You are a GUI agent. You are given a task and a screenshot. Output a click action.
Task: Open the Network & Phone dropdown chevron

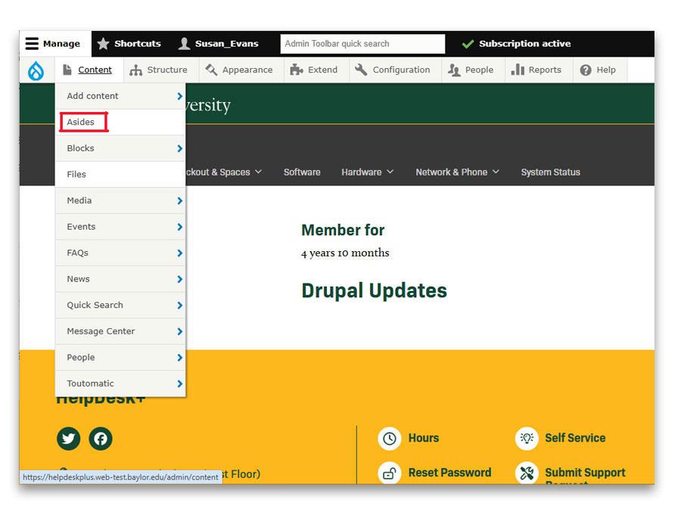pos(496,172)
